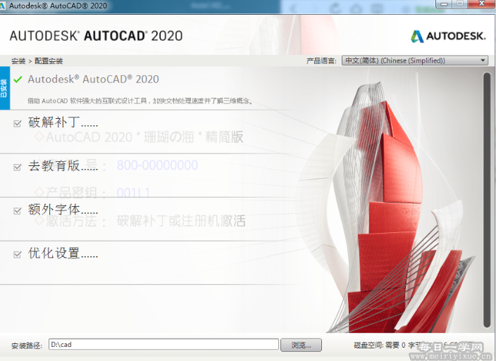Click the 优化设置...... label
The image size is (496, 361).
pos(63,253)
